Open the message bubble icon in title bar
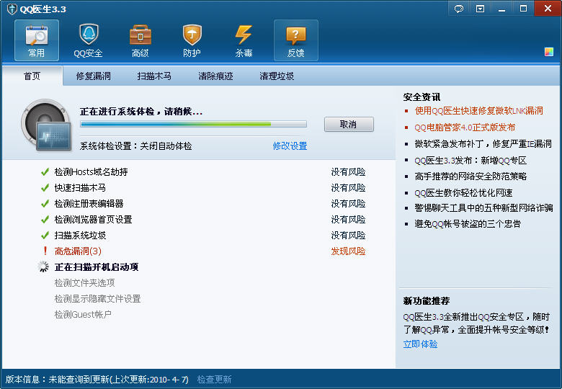The image size is (562, 389). point(459,9)
